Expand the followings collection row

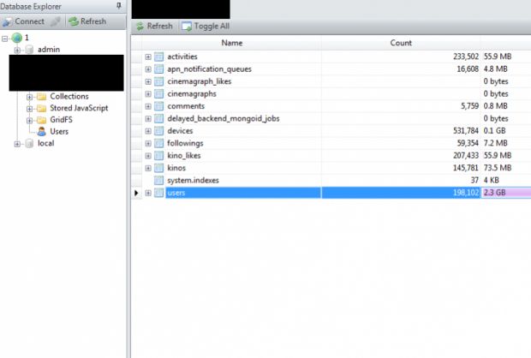coord(148,143)
